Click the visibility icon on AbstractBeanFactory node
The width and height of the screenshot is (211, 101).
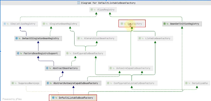[50, 68]
